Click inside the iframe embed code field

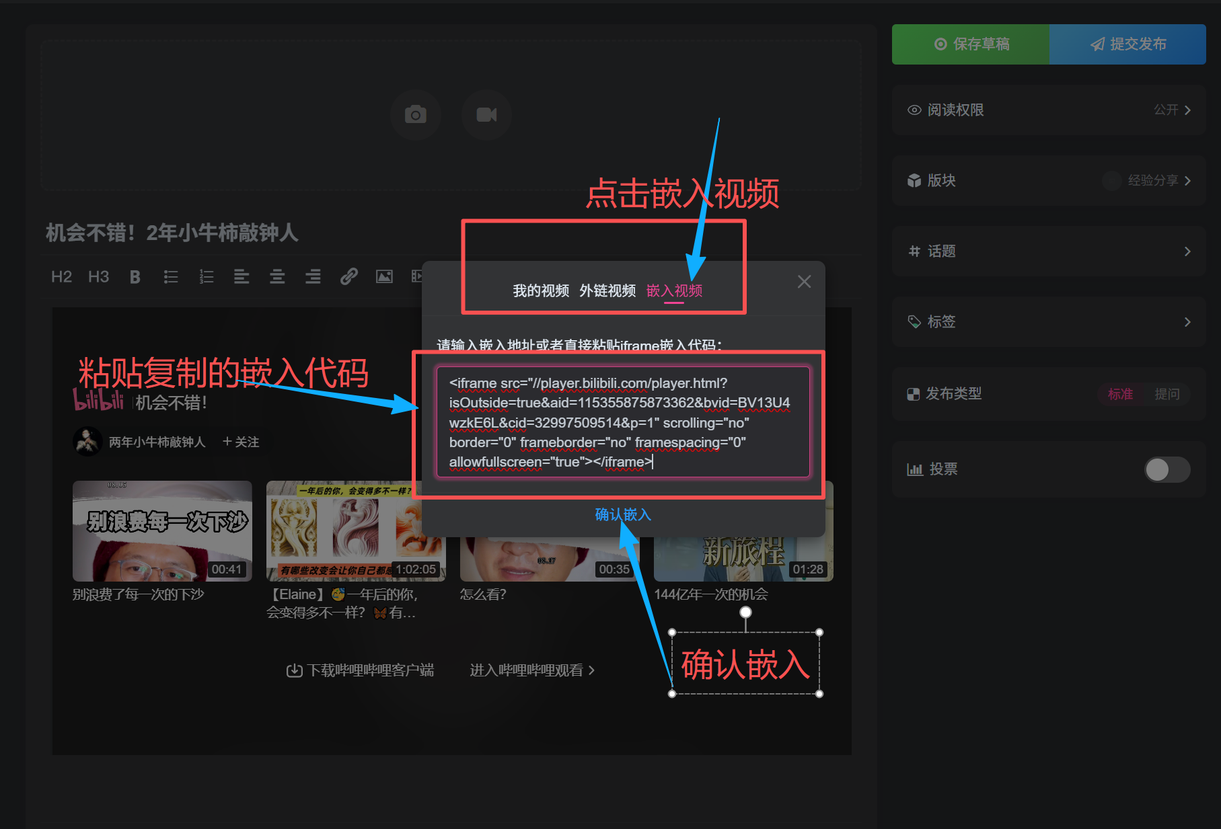(622, 422)
